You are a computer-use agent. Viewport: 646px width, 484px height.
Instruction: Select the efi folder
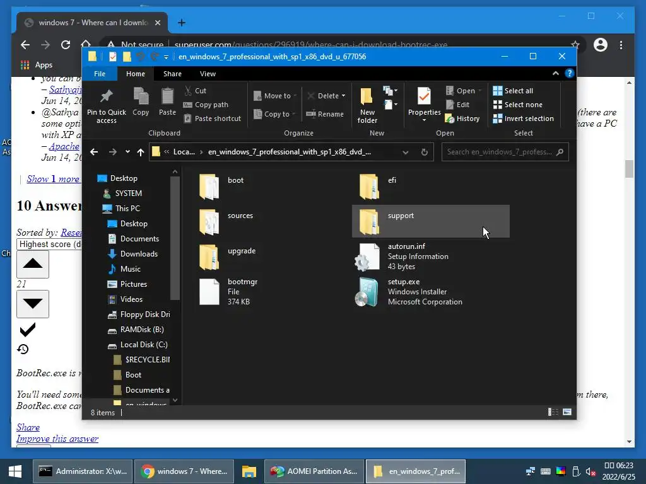[430, 186]
